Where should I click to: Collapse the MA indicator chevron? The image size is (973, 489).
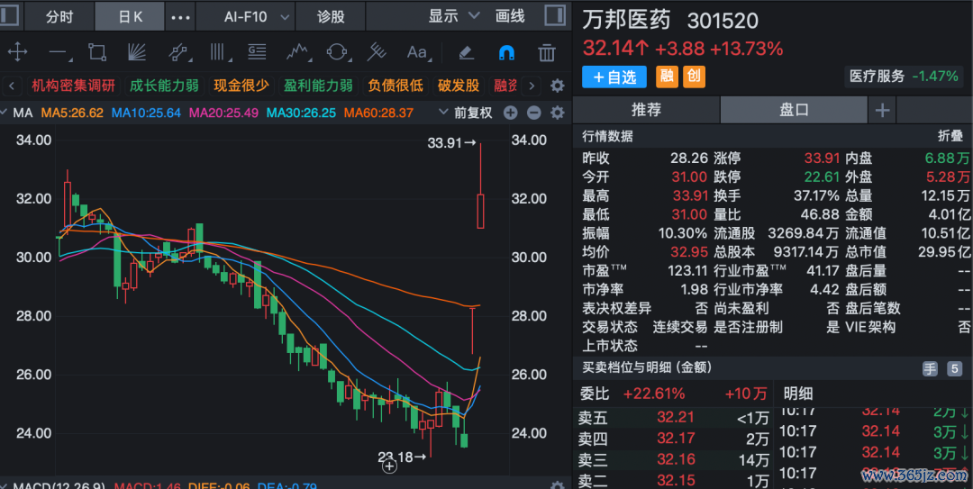point(5,113)
